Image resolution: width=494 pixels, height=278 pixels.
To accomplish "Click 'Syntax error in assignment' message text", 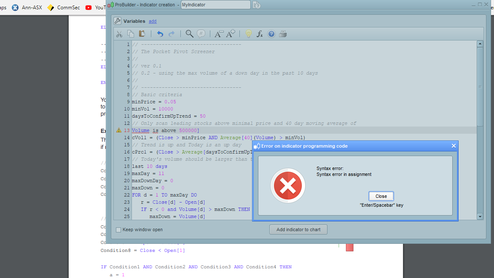I will pos(344,174).
